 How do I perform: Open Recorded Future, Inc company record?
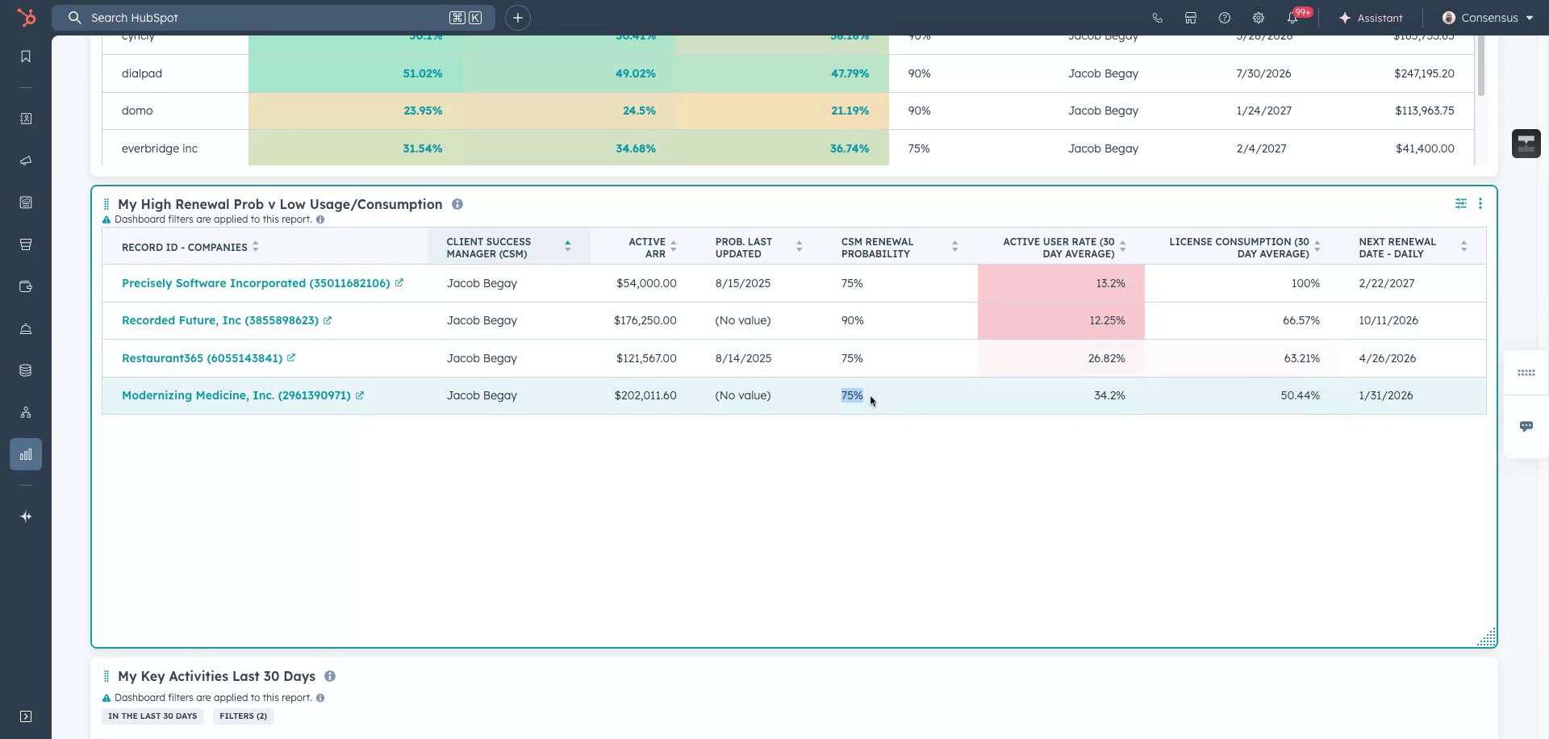point(219,320)
